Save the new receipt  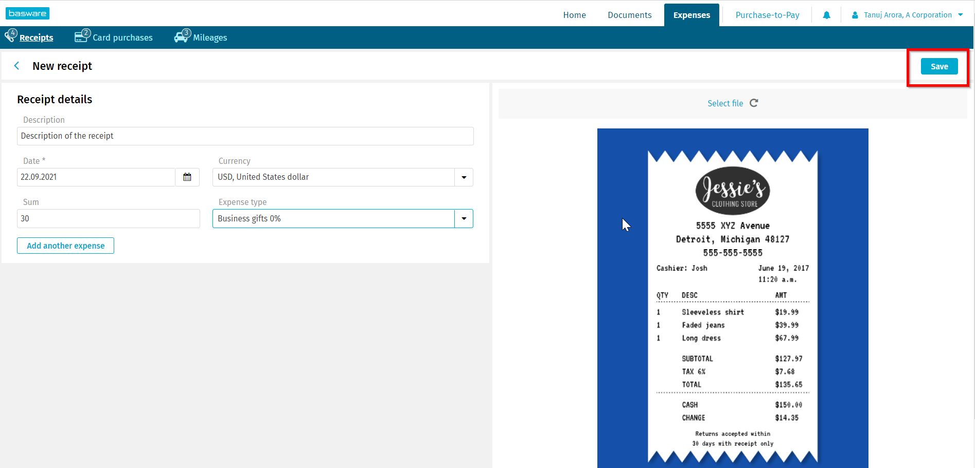939,66
